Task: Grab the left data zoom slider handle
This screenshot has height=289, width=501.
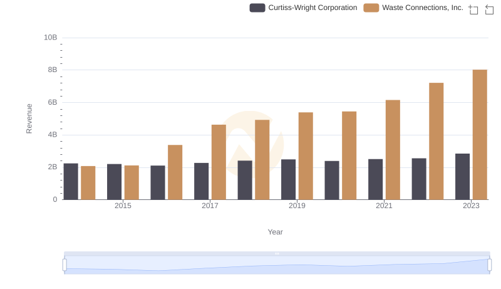Action: [65, 265]
